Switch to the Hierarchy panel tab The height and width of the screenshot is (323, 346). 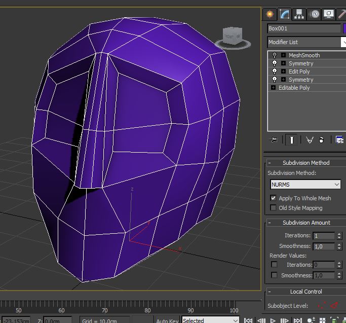pos(299,14)
